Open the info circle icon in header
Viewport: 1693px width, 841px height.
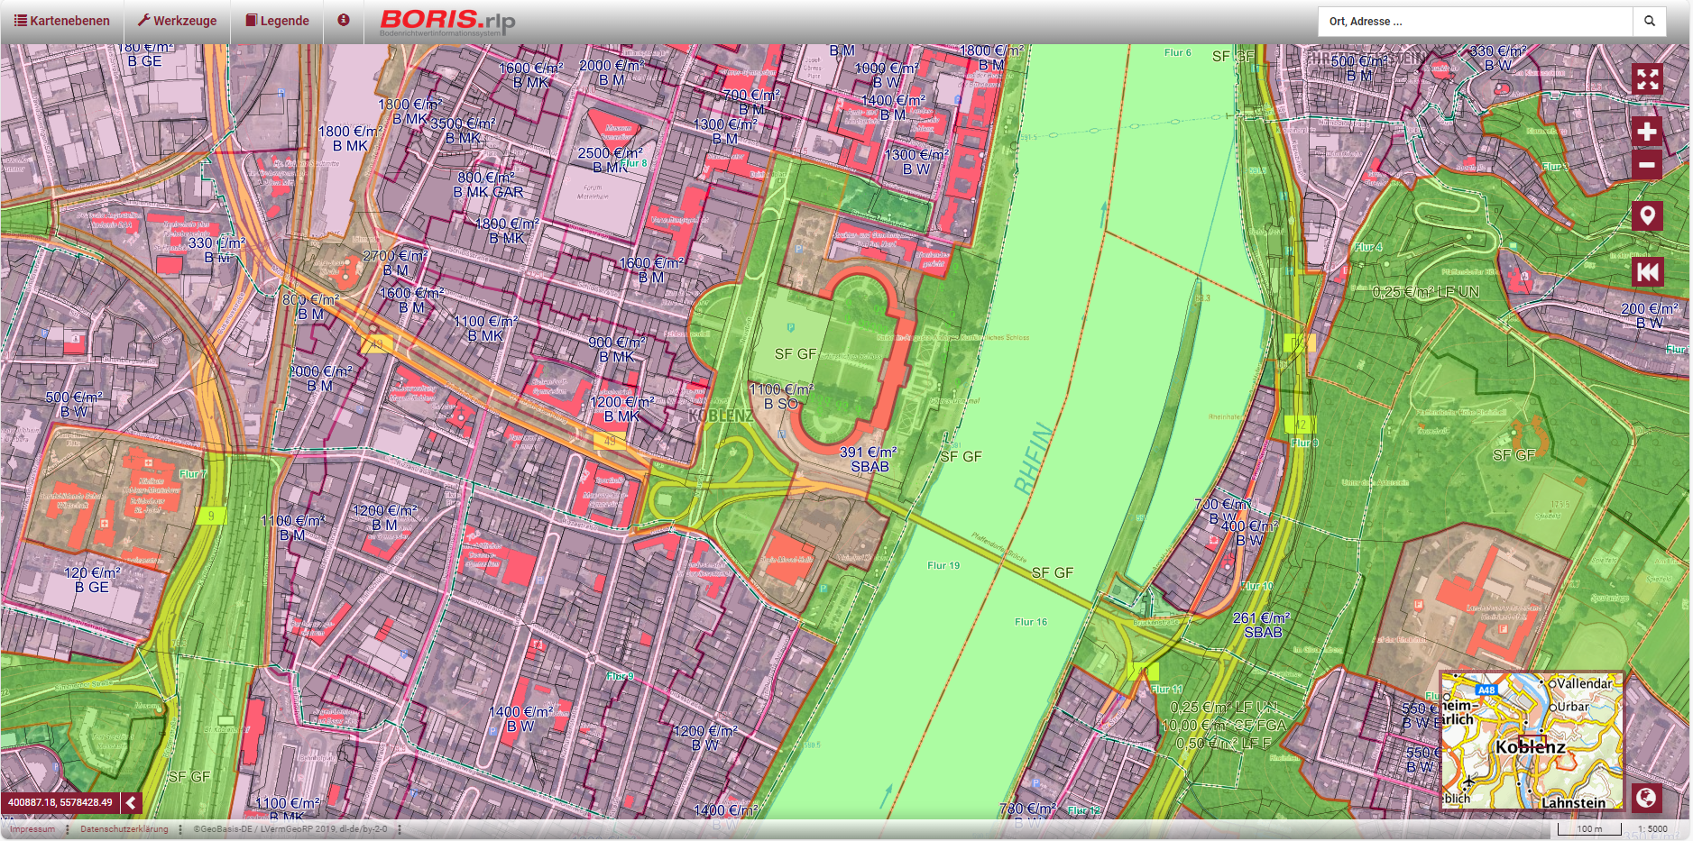344,20
